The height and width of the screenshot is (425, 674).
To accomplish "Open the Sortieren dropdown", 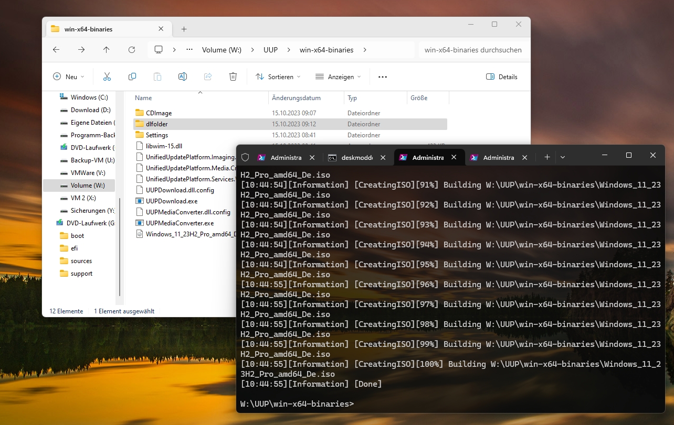I will (278, 77).
